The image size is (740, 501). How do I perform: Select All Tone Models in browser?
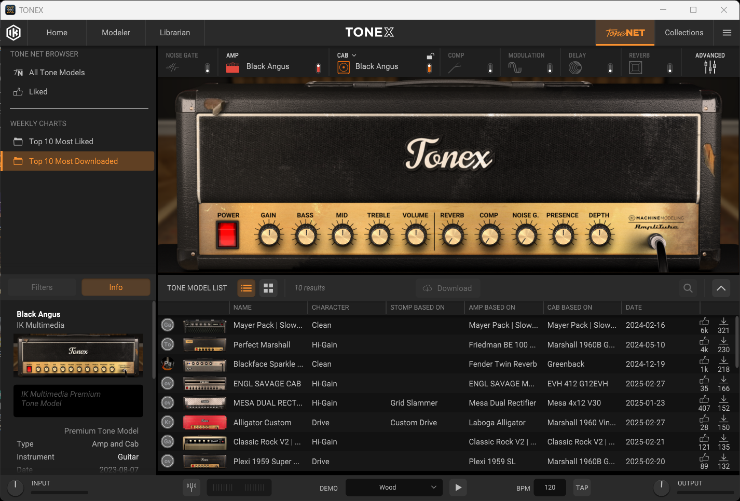tap(78, 73)
